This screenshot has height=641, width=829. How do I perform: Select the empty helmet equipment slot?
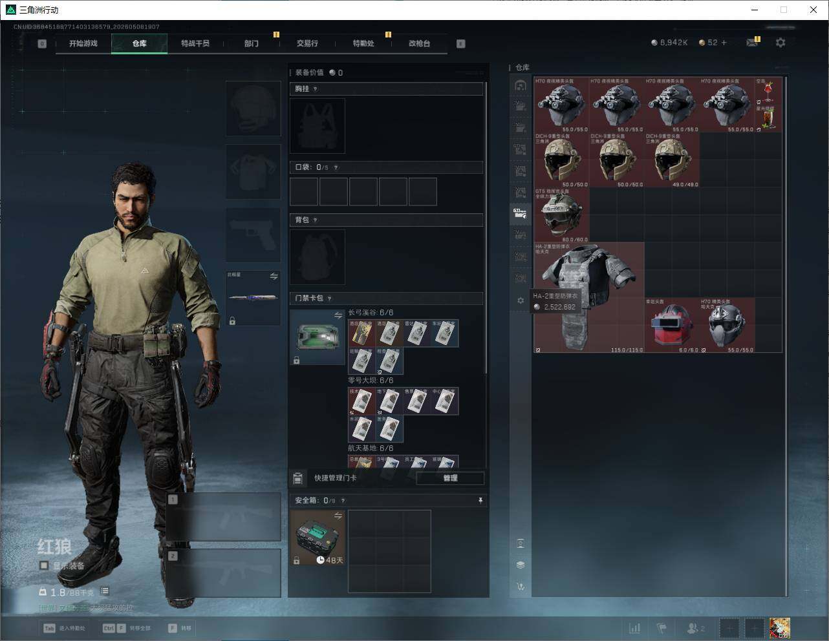point(253,109)
